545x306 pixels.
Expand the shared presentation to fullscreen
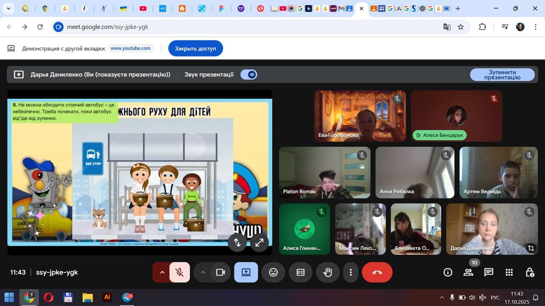[x=259, y=242]
